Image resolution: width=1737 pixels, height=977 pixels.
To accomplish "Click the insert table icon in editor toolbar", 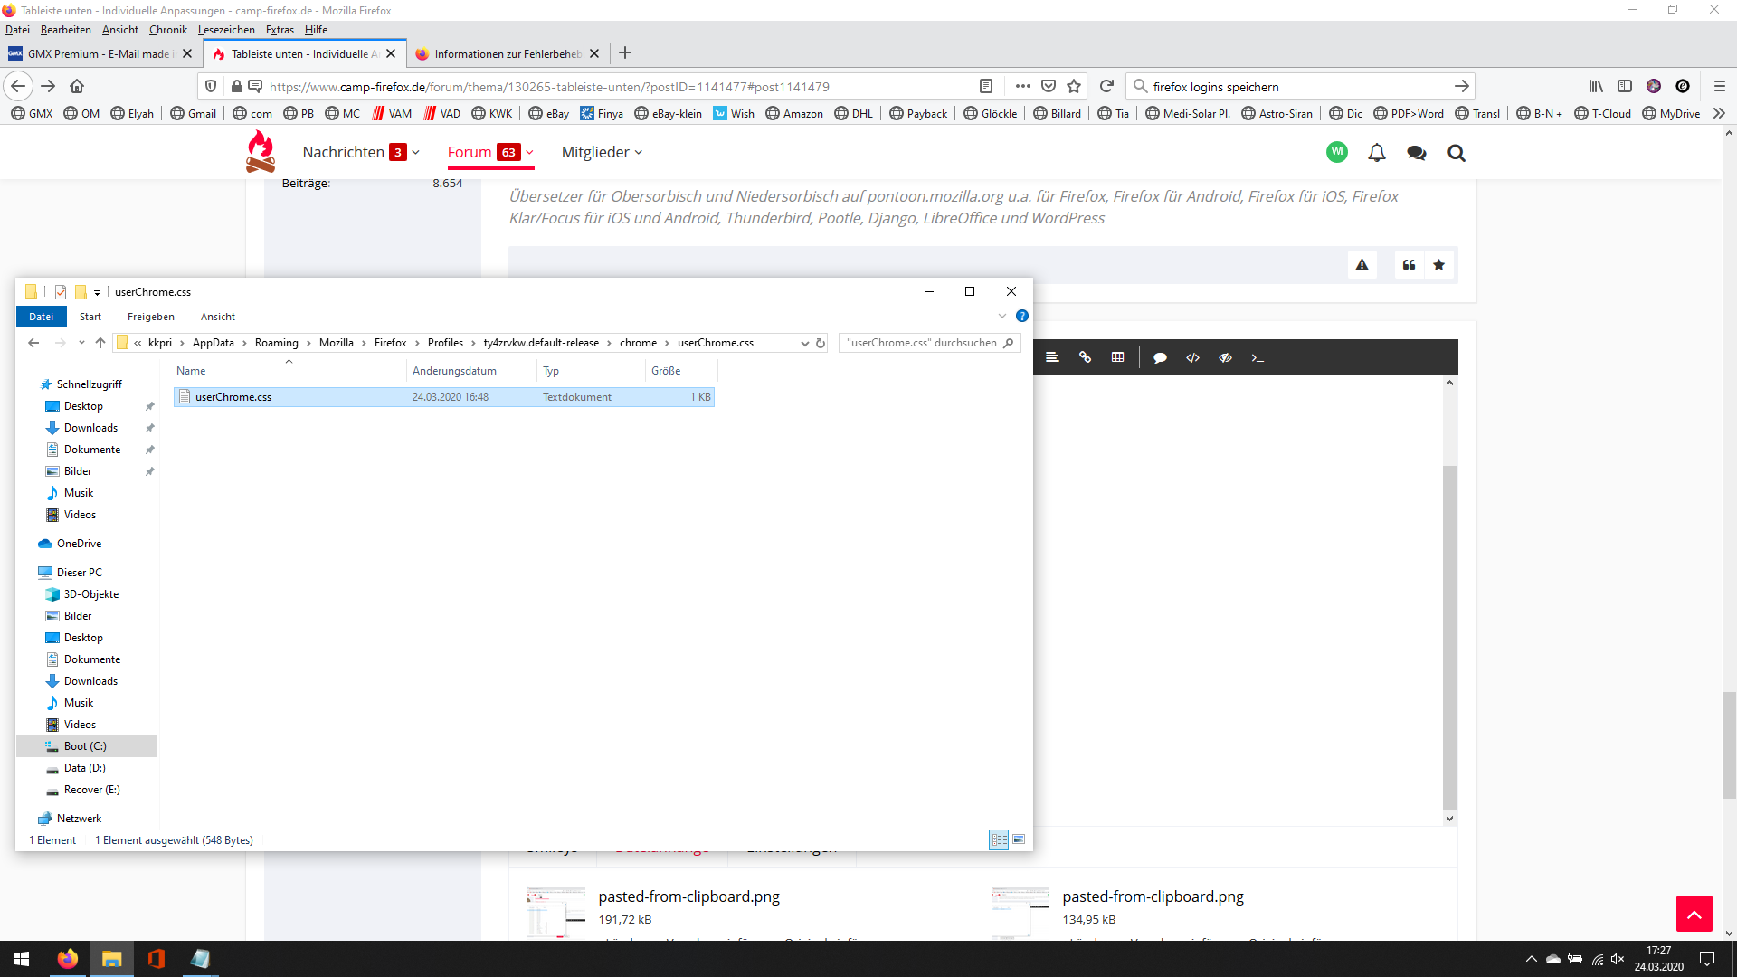I will coord(1117,357).
